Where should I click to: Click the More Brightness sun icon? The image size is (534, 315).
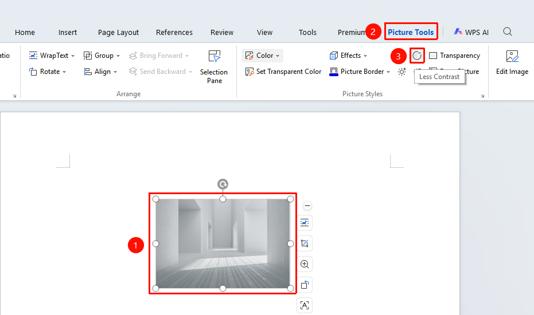coord(402,72)
